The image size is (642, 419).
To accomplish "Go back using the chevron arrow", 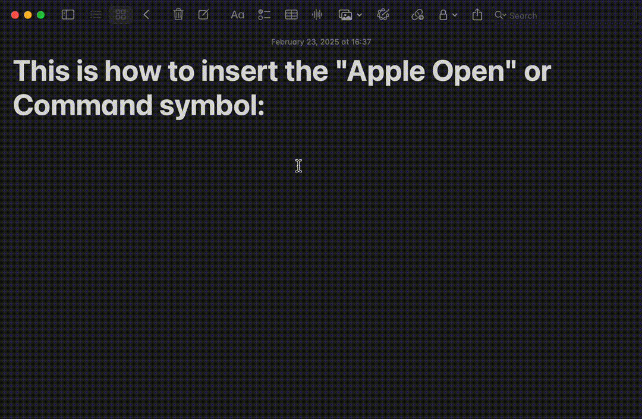I will coord(146,14).
